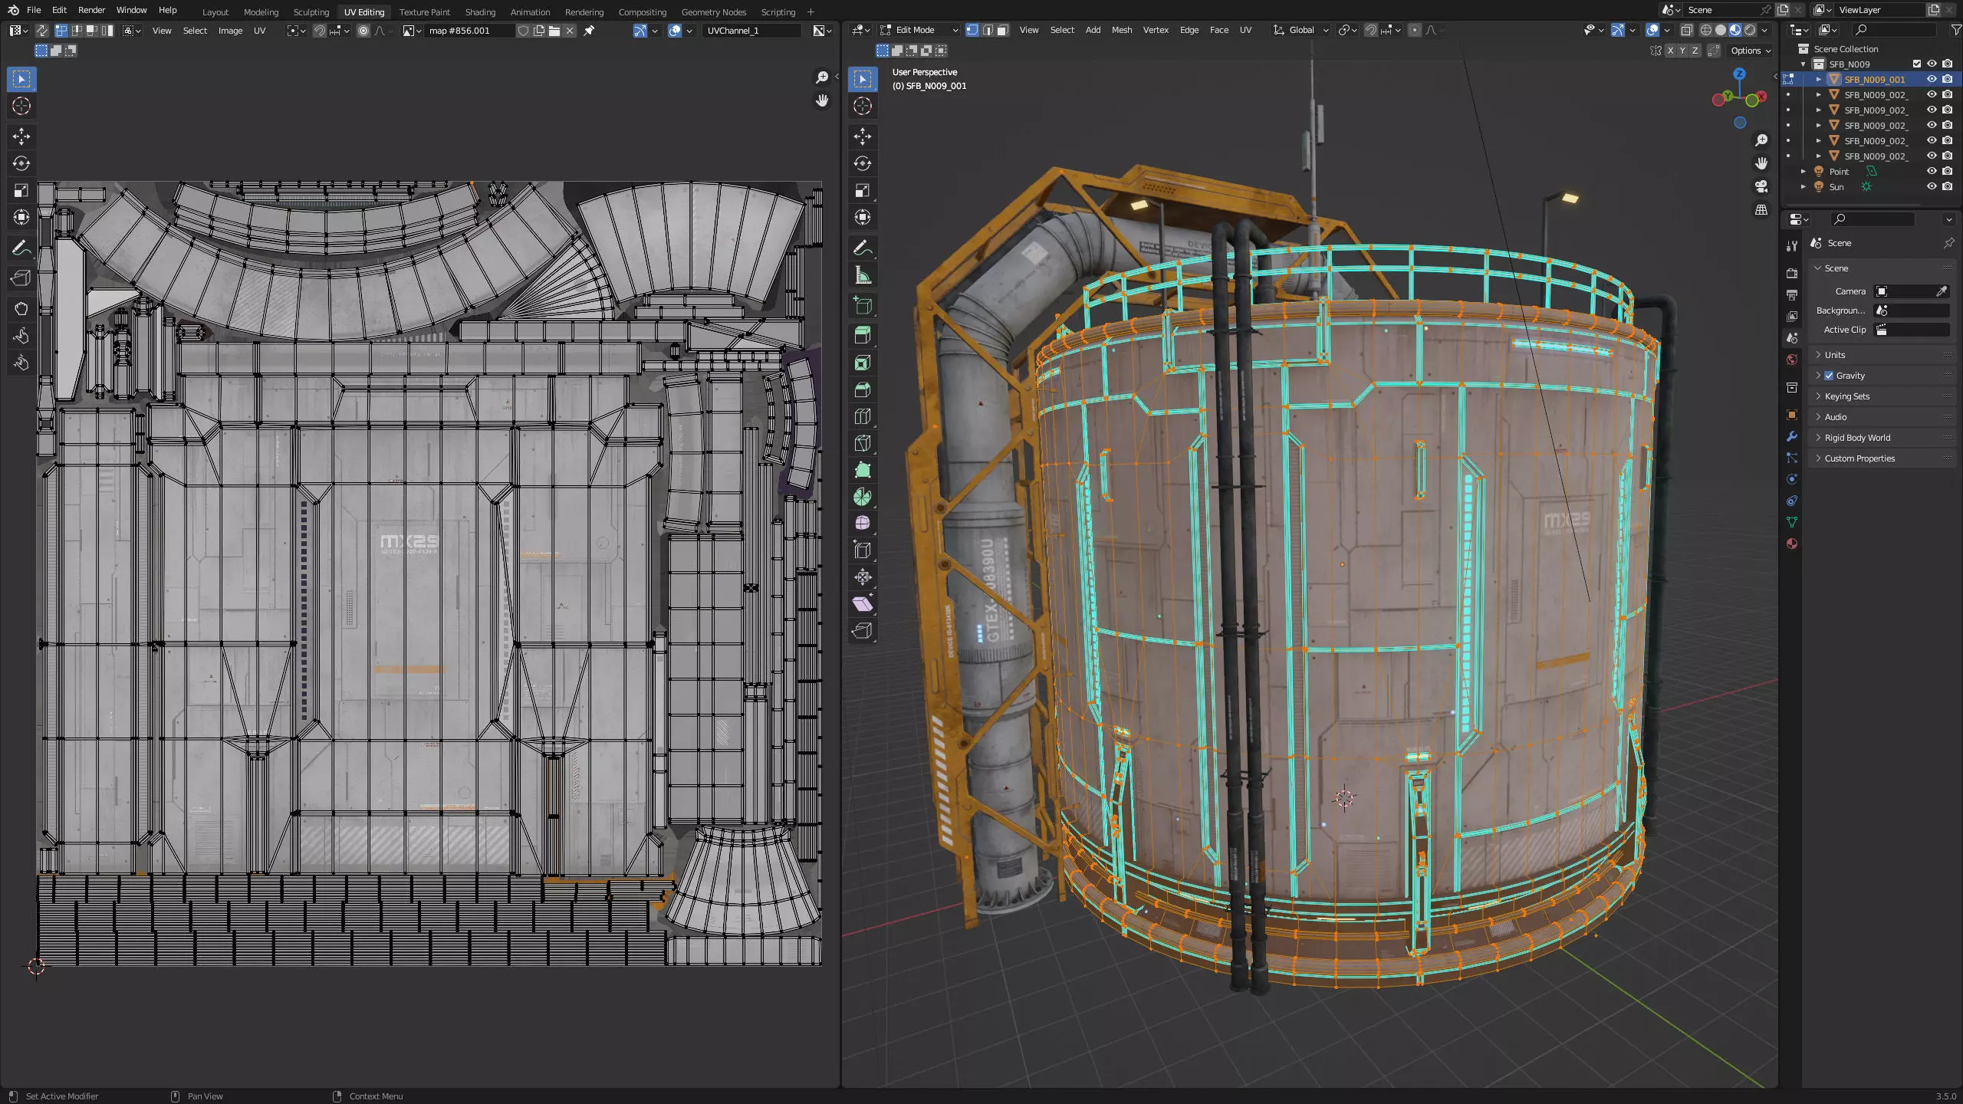Select the Move tool in UV editor
The width and height of the screenshot is (1963, 1104).
click(x=21, y=136)
